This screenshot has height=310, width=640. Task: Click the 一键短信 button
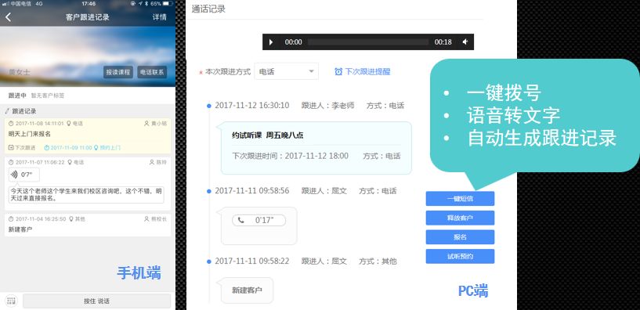tap(460, 199)
